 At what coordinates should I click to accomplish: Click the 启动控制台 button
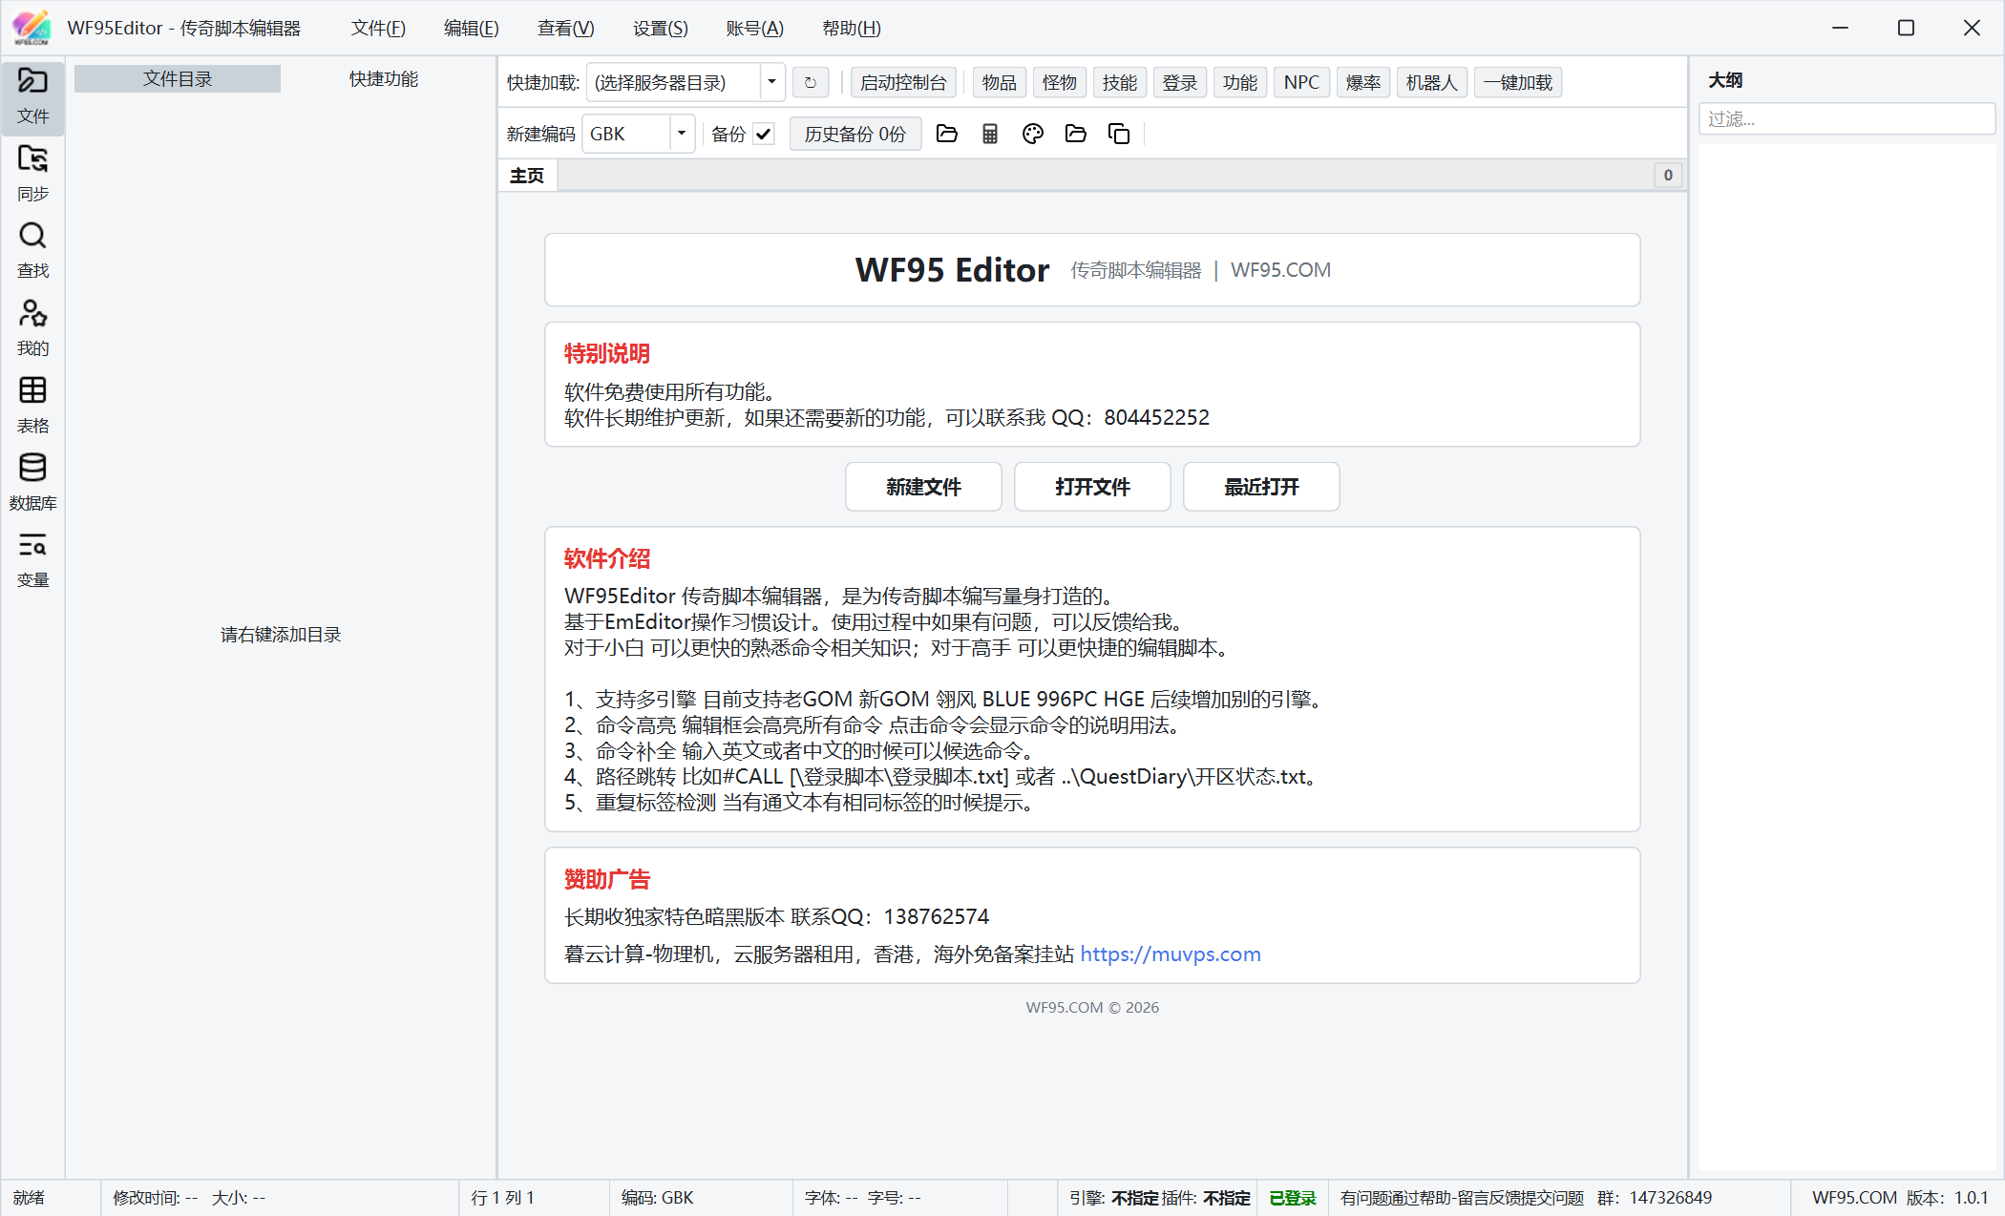(903, 83)
